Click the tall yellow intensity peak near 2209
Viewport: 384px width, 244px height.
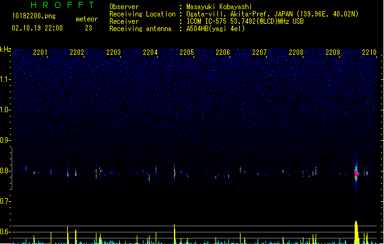point(357,232)
